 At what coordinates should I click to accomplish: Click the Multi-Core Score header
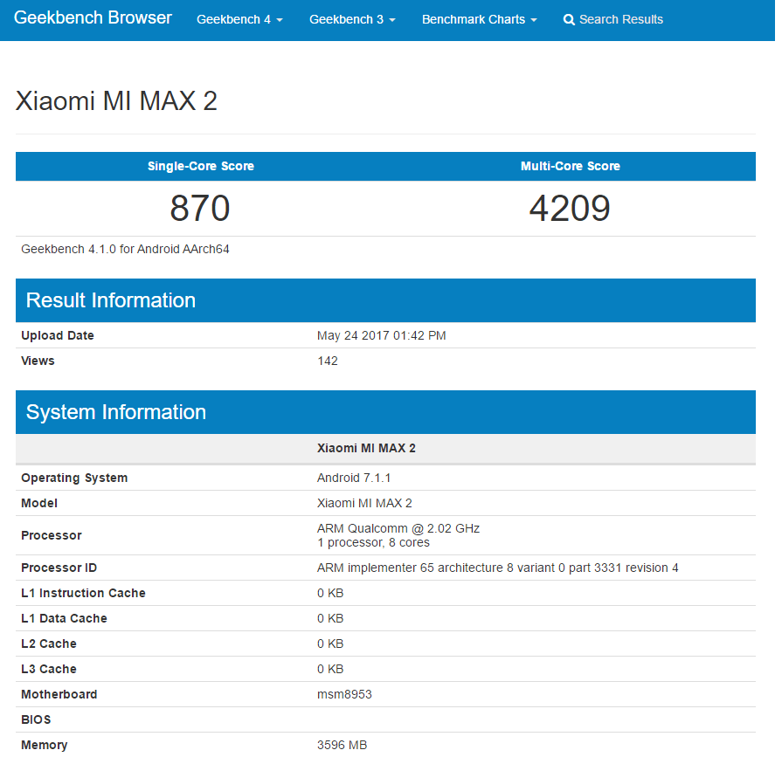point(570,166)
